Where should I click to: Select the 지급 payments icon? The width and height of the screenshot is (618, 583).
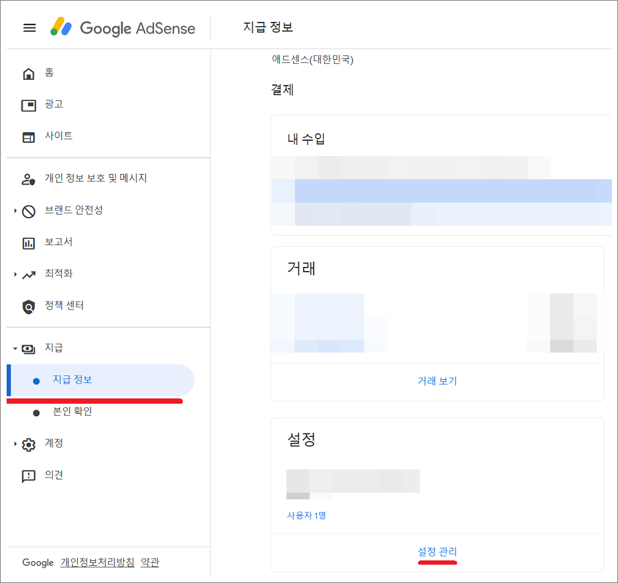click(29, 347)
